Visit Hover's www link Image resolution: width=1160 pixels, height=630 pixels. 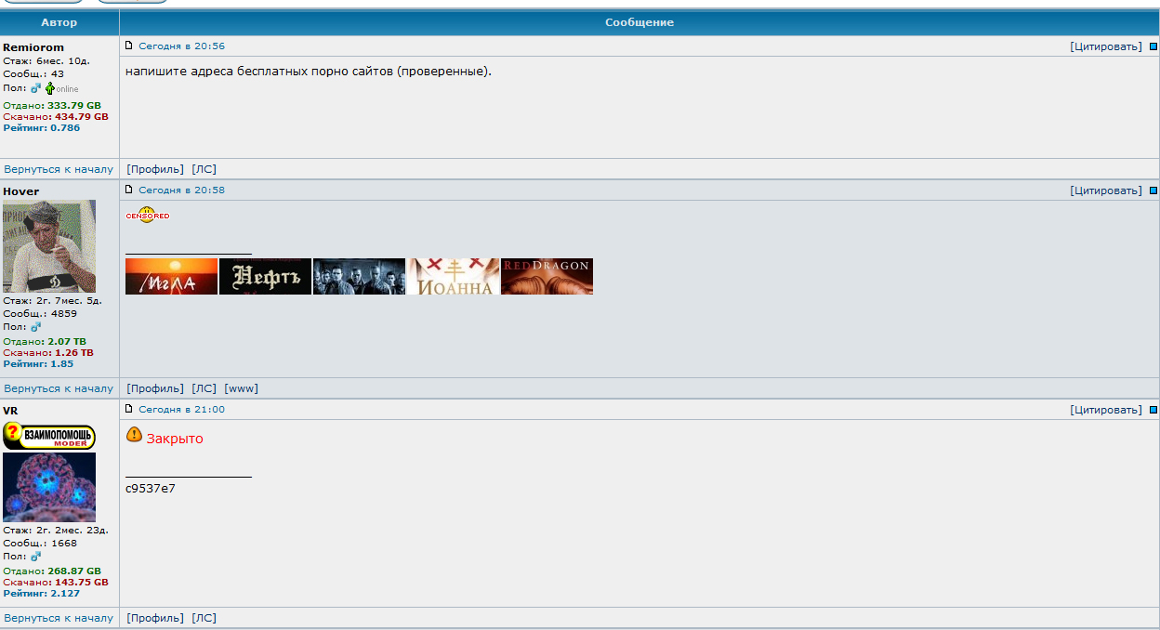coord(241,388)
